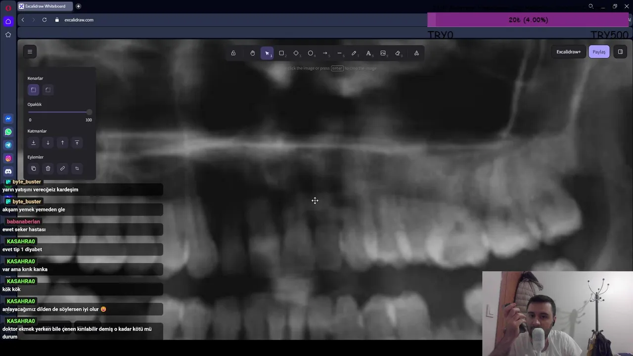Select the Rectangle tool
The width and height of the screenshot is (633, 356).
(281, 53)
